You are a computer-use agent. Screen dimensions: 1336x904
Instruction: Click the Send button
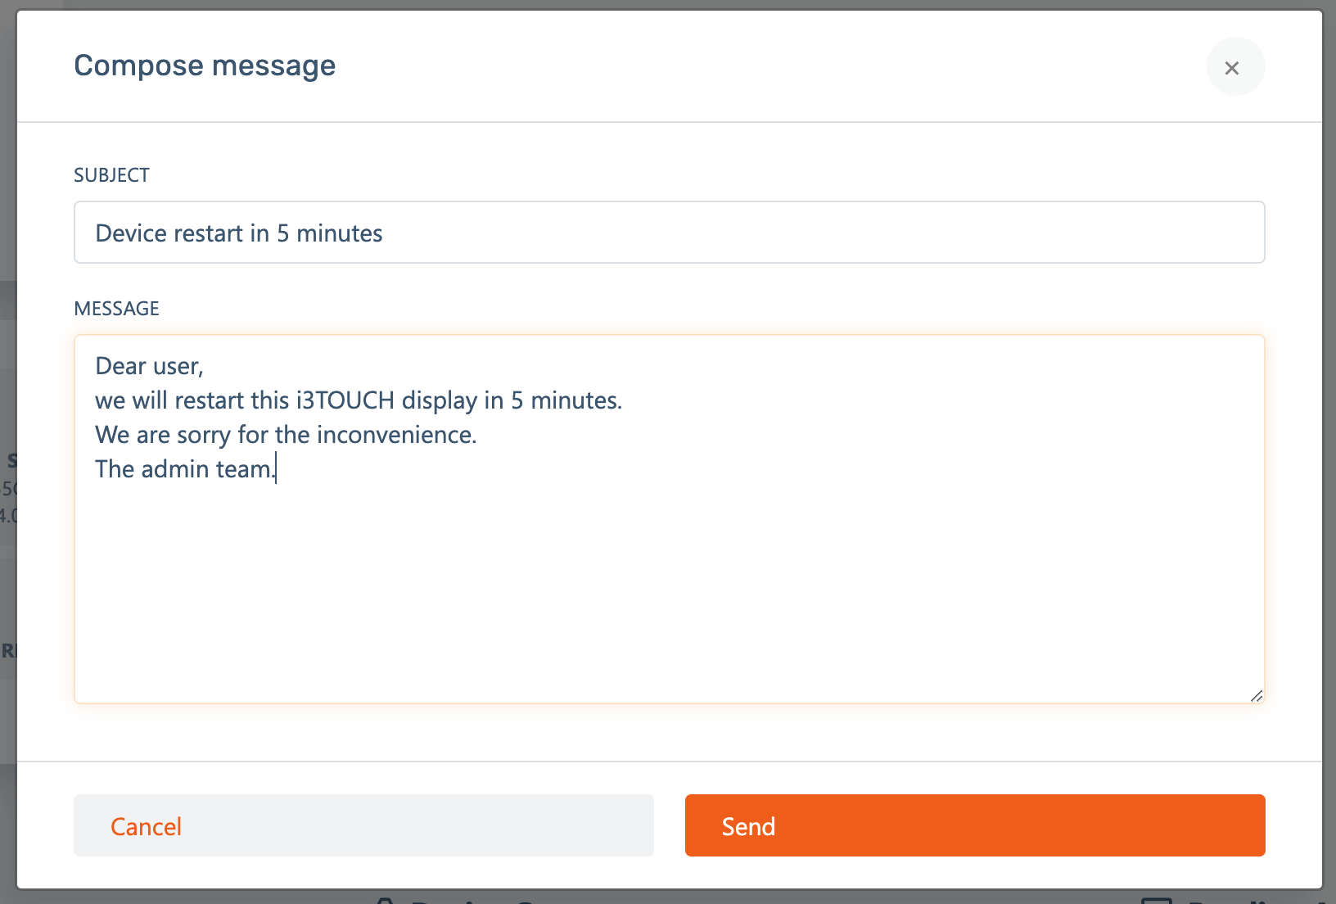tap(974, 825)
